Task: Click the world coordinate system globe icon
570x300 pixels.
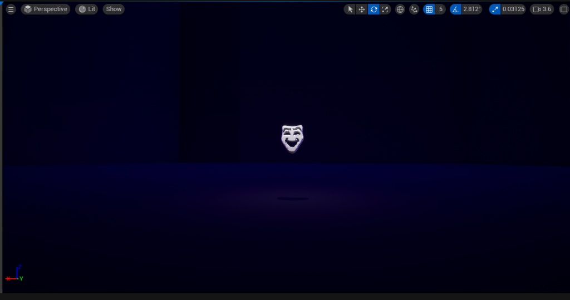Action: 400,9
